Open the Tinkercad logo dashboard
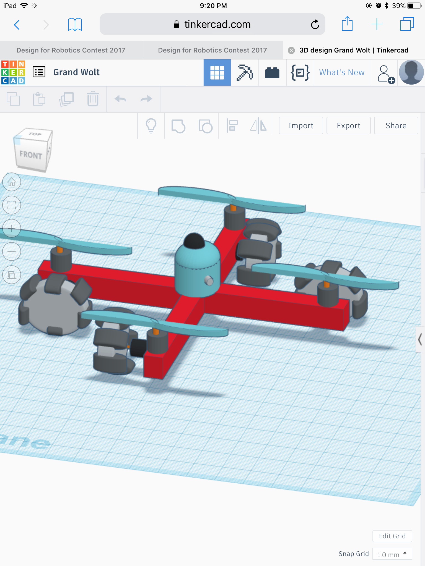425x566 pixels. point(13,72)
